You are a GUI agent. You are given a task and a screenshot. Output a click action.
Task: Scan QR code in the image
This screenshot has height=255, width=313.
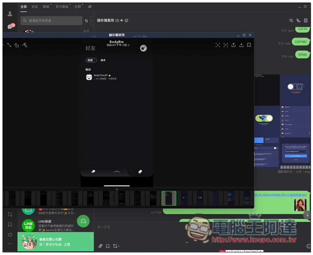point(226,45)
